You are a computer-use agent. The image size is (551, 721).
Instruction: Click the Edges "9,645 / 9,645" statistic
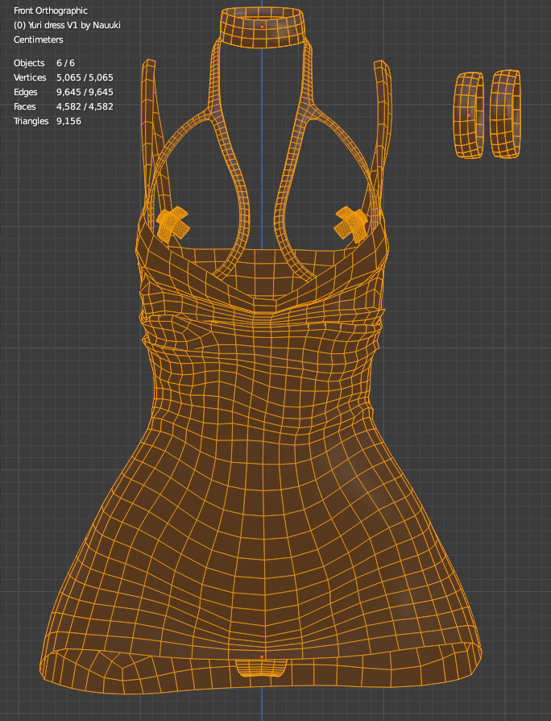point(85,92)
